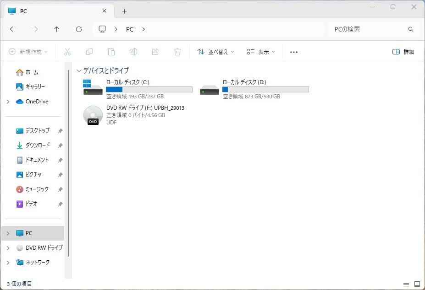Expand the DVD RW ドライブ tree node
Image resolution: width=425 pixels, height=290 pixels.
click(8, 248)
